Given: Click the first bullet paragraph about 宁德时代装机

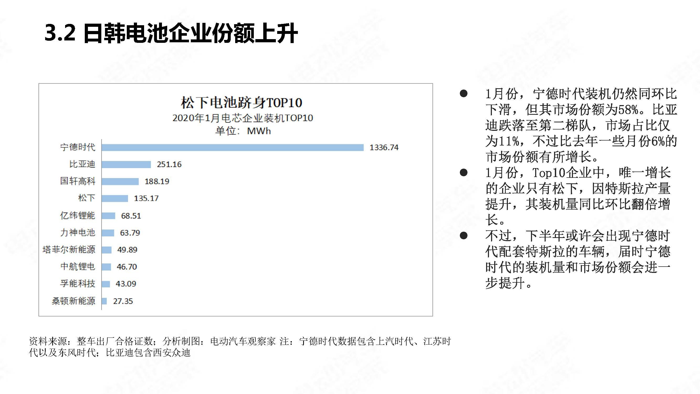Looking at the screenshot, I should (581, 125).
